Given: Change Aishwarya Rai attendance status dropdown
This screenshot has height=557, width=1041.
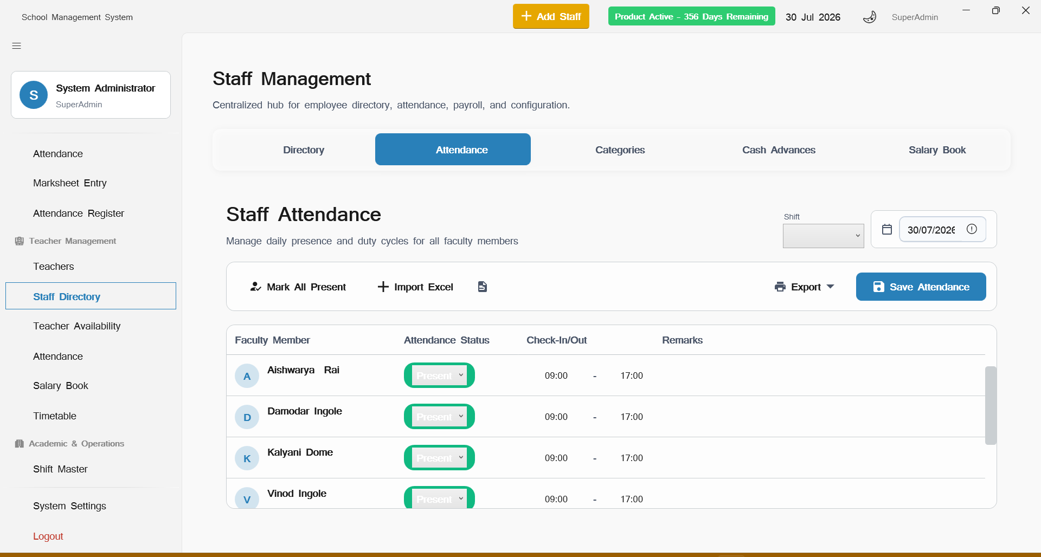Looking at the screenshot, I should [x=439, y=375].
